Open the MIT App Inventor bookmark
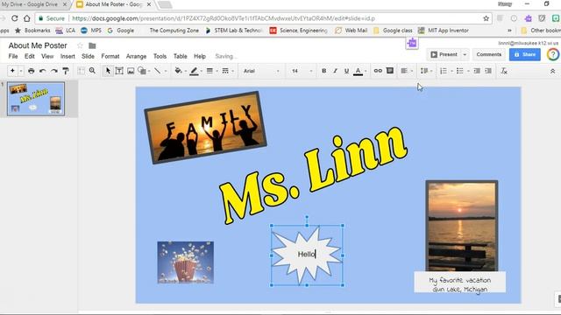 444,31
